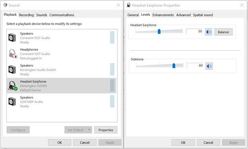Viewport: 248px width, 149px height.
Task: Click OK in the Sound window
Action: tap(60, 143)
